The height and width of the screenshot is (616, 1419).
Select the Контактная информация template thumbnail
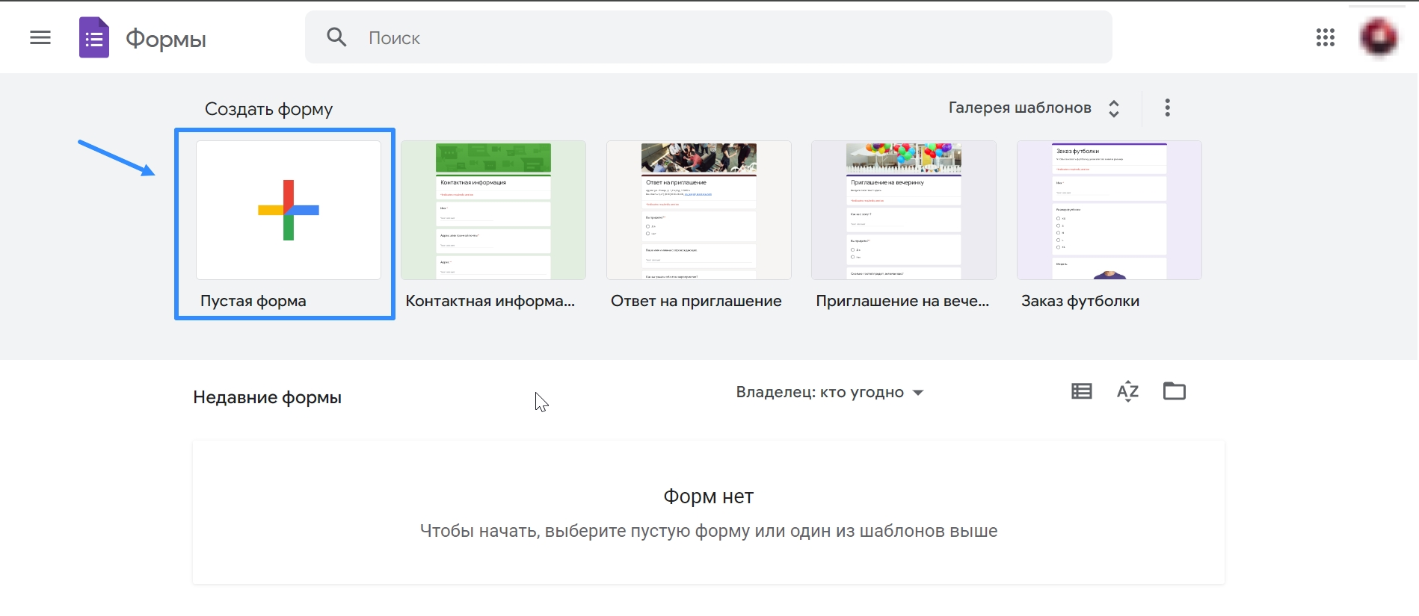(493, 211)
